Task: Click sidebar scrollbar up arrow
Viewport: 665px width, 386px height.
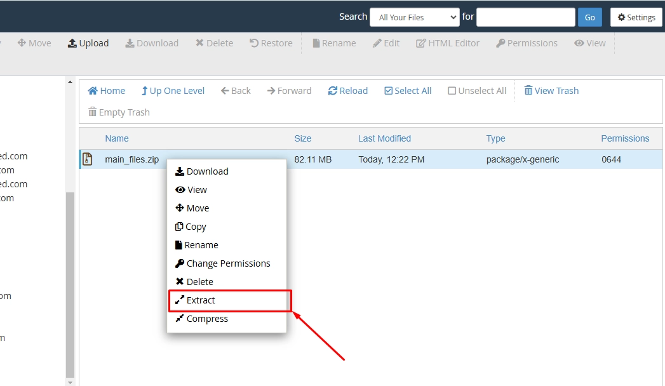Action: coord(70,82)
